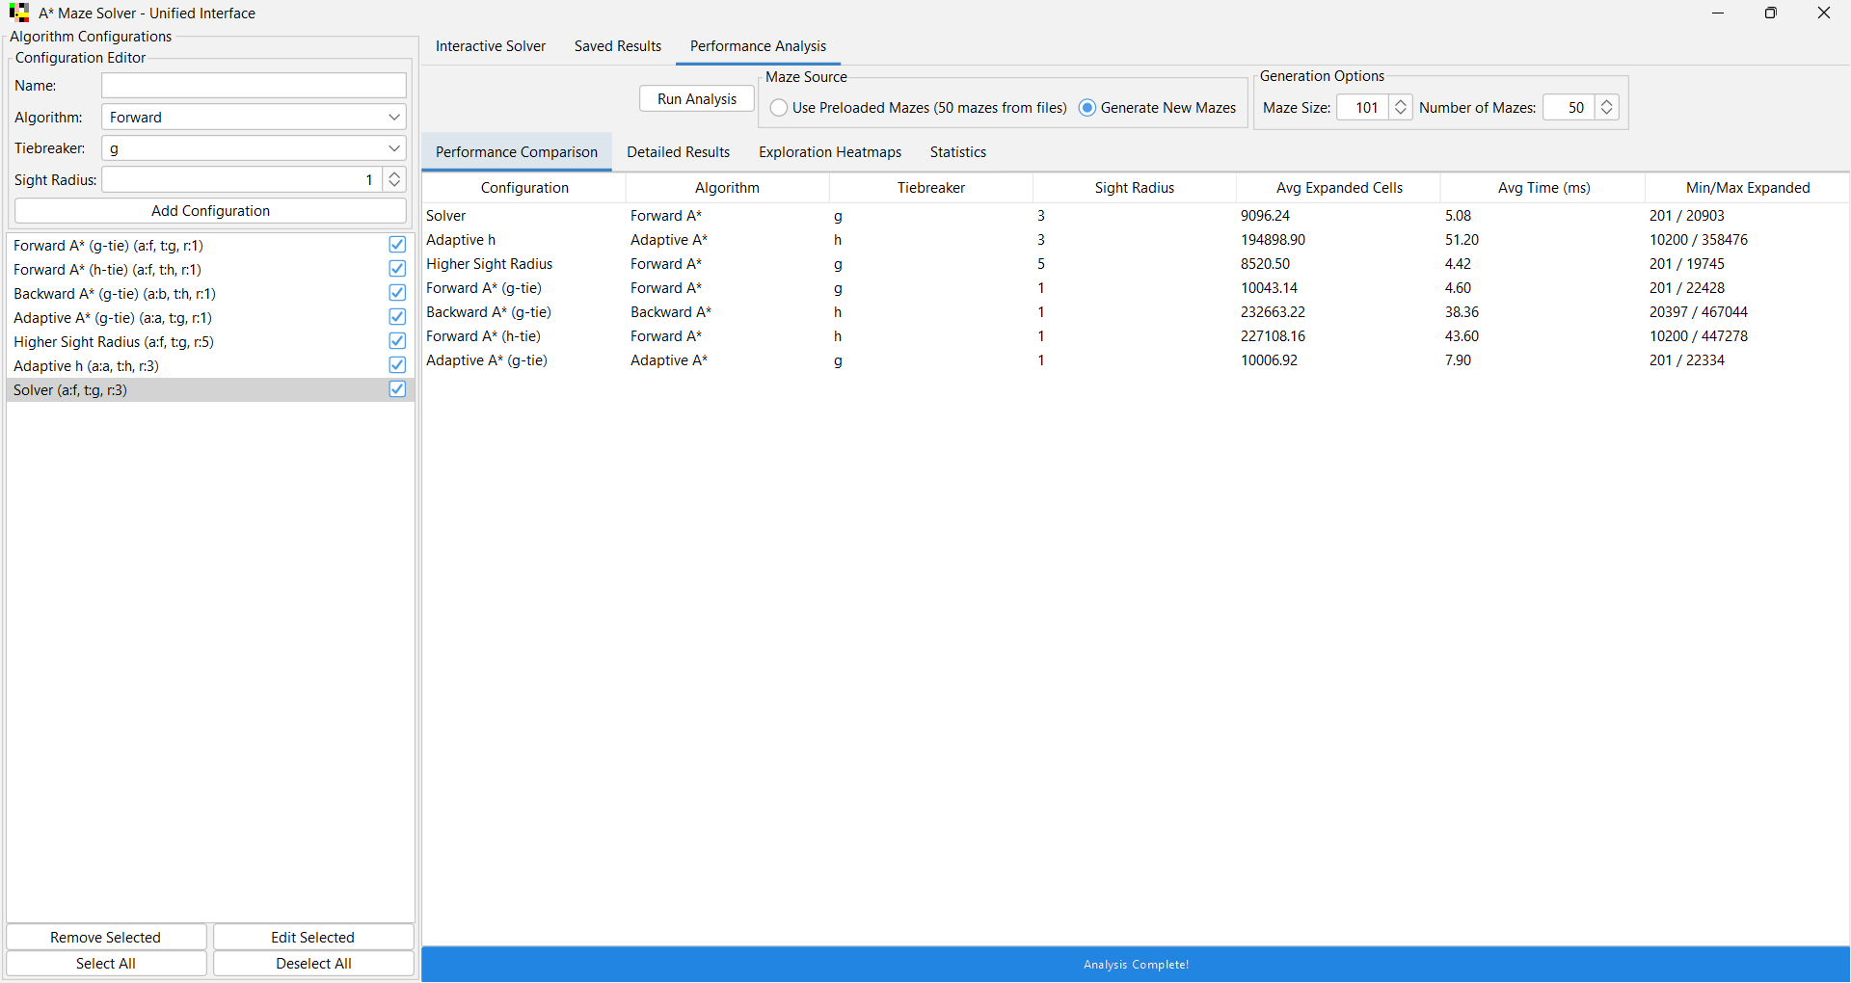Screen dimensions: 1851x983
Task: Sort by Algorithm column header
Action: point(727,188)
